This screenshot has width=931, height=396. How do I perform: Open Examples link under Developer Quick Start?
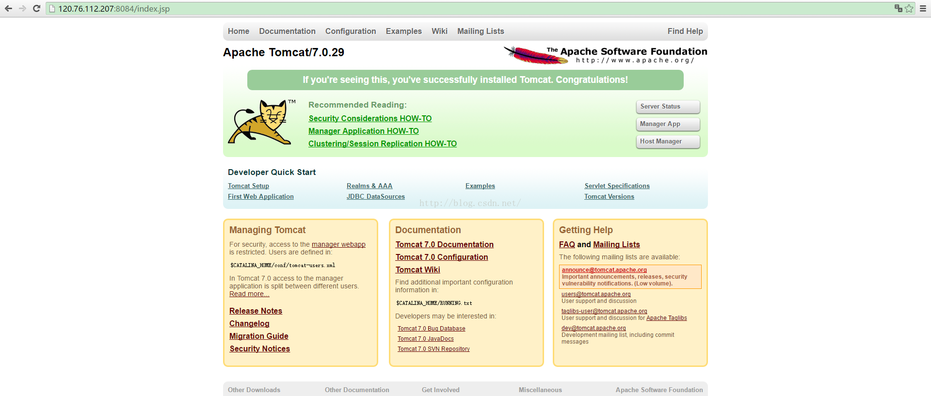click(480, 186)
